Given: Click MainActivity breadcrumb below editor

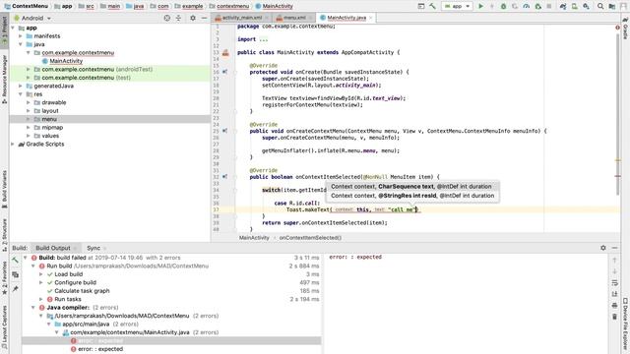Looking at the screenshot, I should [x=254, y=238].
